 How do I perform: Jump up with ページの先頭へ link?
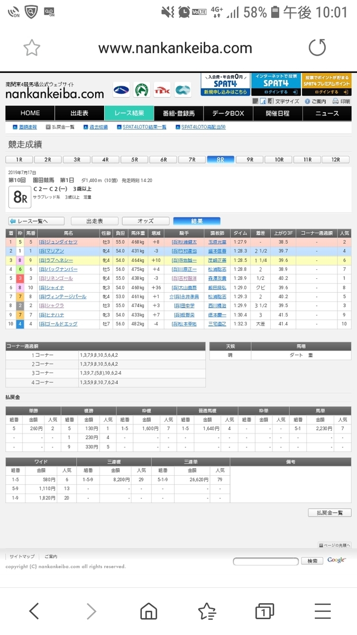point(335,545)
